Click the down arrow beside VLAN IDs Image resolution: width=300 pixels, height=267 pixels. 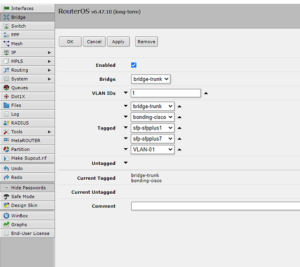(126, 93)
